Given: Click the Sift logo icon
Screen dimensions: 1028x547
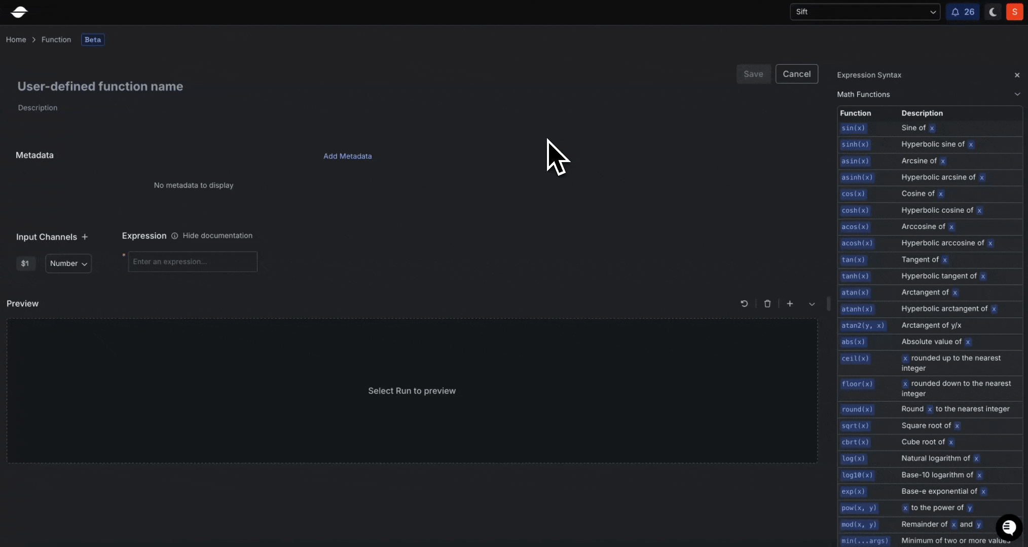Looking at the screenshot, I should [x=19, y=12].
